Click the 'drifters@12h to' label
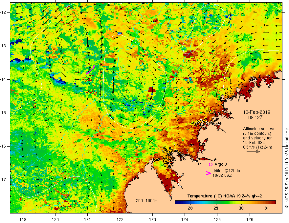 (226, 171)
